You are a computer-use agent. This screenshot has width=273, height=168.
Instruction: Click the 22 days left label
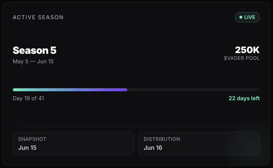click(x=244, y=99)
